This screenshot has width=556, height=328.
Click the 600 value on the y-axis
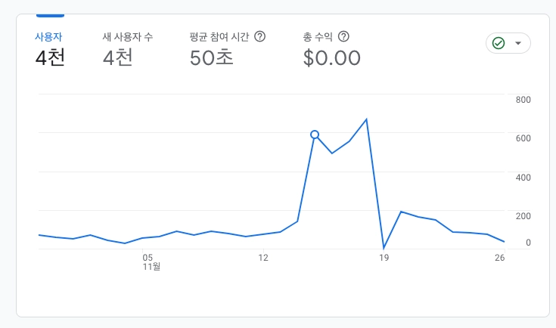tap(523, 138)
